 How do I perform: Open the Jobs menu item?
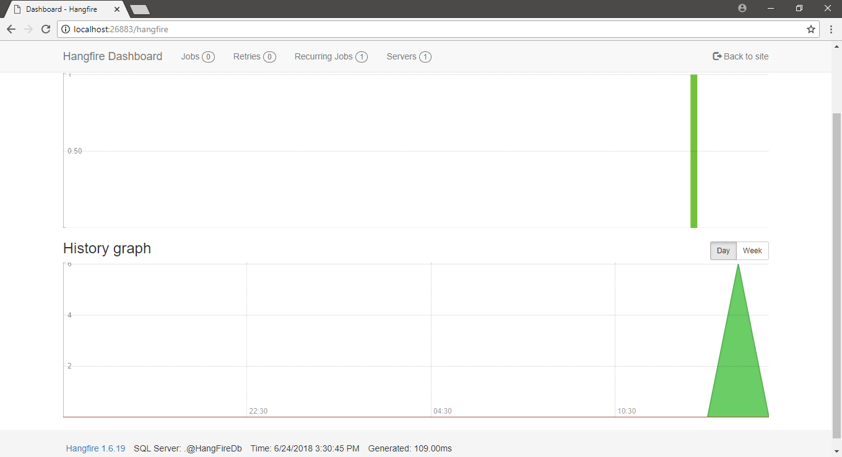coord(197,56)
